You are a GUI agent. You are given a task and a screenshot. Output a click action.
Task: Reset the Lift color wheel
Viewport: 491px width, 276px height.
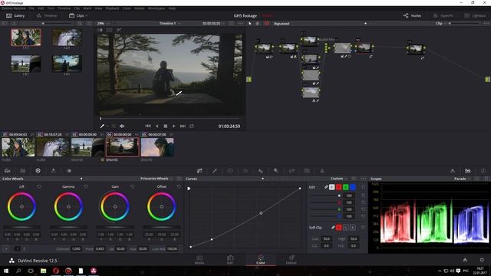pyautogui.click(x=39, y=186)
